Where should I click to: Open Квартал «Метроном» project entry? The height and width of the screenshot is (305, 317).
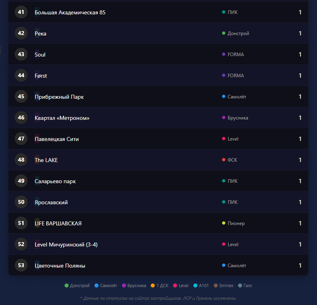tap(62, 118)
